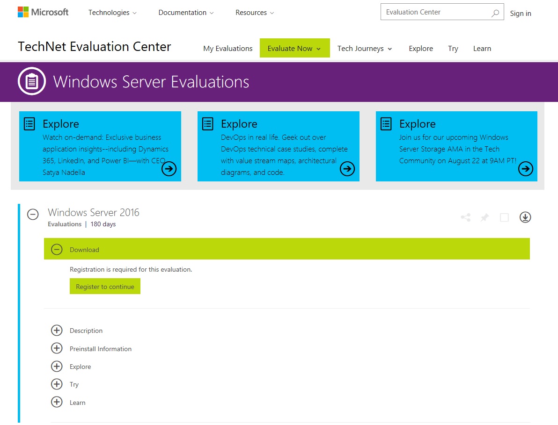Click the TechNet Evaluation Center title
558x425 pixels.
click(x=94, y=47)
